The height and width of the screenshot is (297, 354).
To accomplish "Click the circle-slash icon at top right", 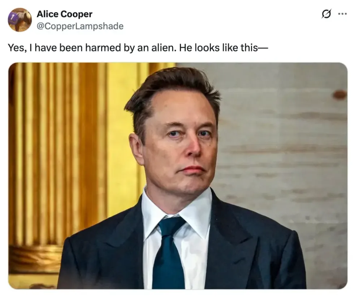I will [327, 14].
